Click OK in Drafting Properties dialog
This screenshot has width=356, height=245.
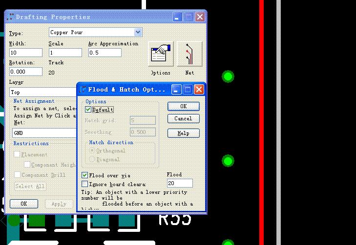pos(24,204)
